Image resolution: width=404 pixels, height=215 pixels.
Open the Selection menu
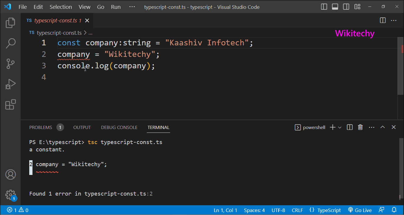point(61,7)
